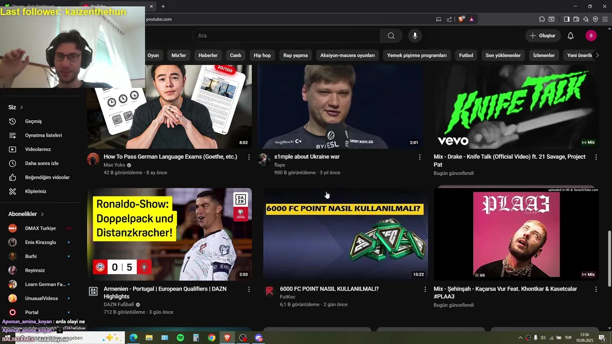
Task: Open Brave VPN shield icon
Action: click(x=595, y=19)
